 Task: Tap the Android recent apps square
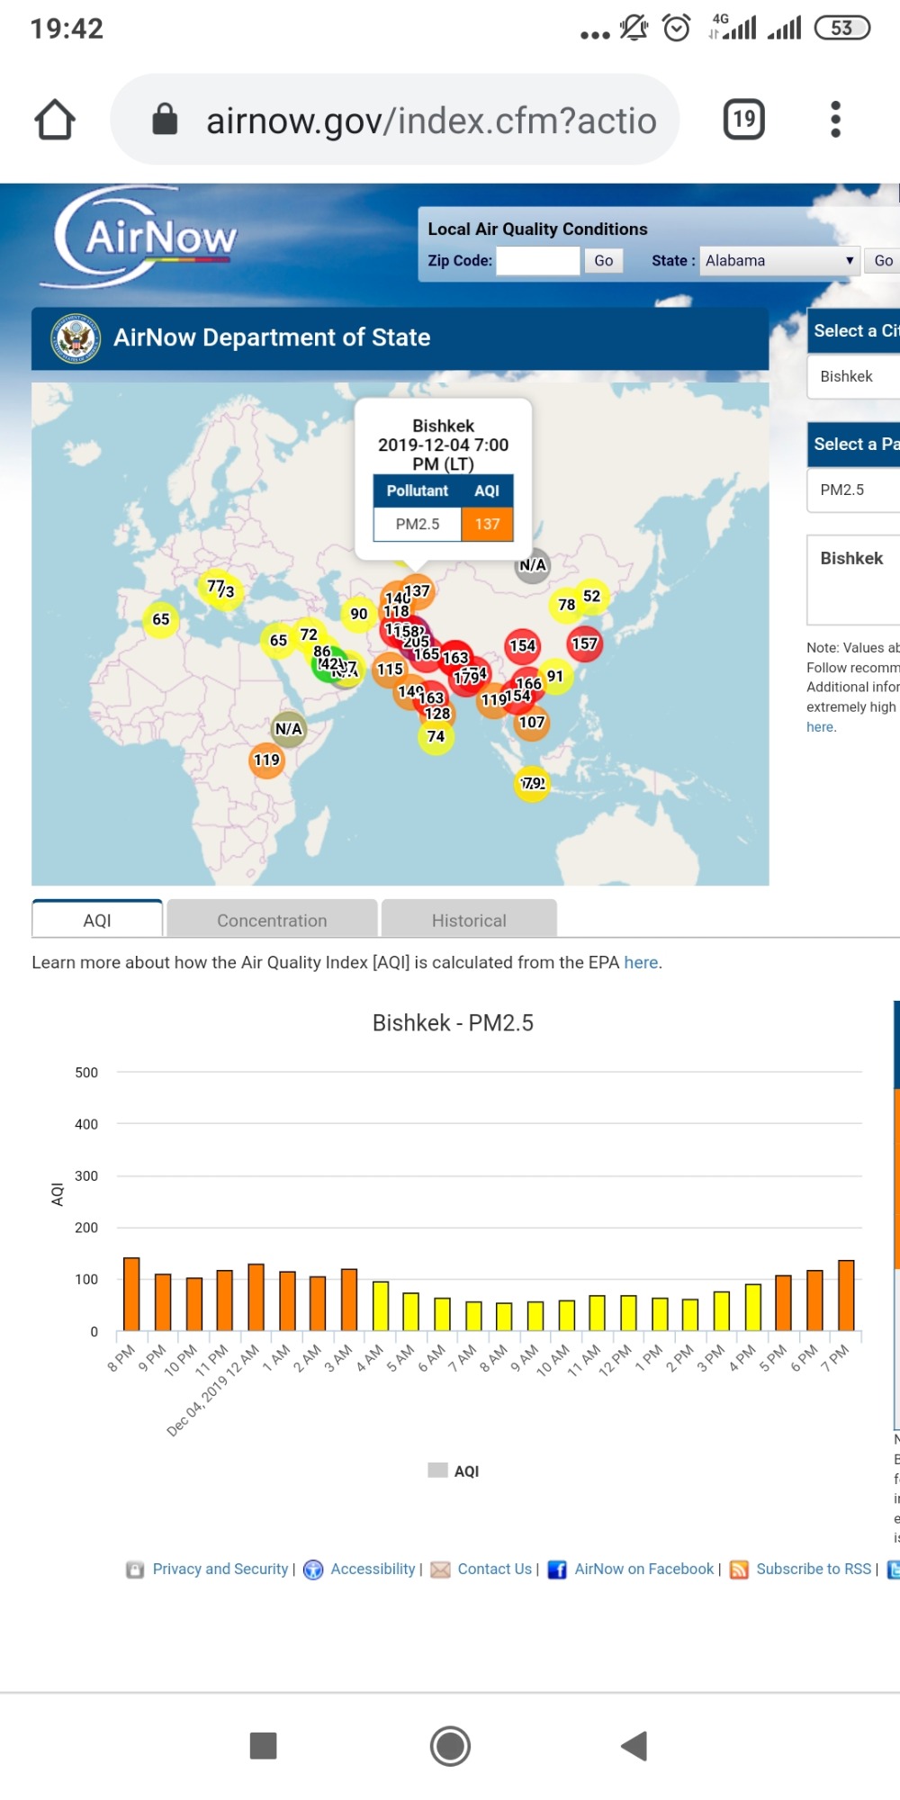tap(263, 1746)
